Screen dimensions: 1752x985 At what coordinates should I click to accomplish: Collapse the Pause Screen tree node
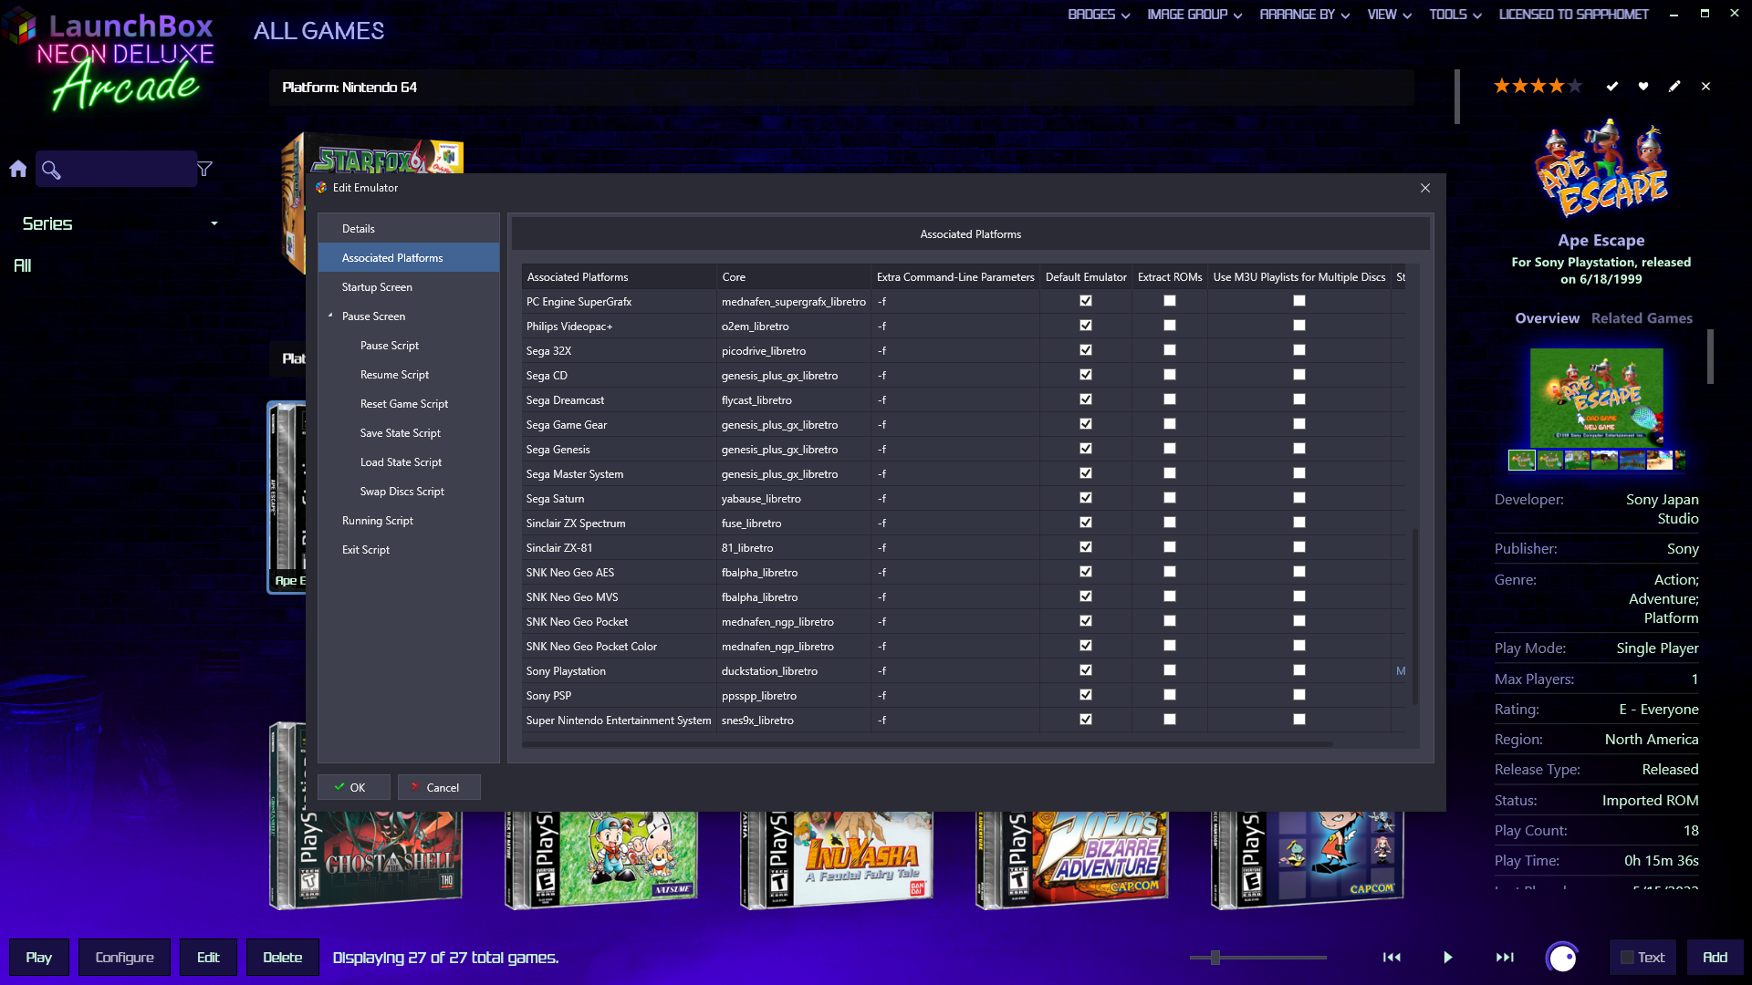pos(330,316)
